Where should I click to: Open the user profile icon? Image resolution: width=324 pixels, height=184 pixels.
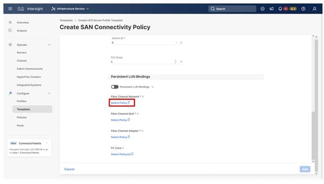(x=314, y=9)
